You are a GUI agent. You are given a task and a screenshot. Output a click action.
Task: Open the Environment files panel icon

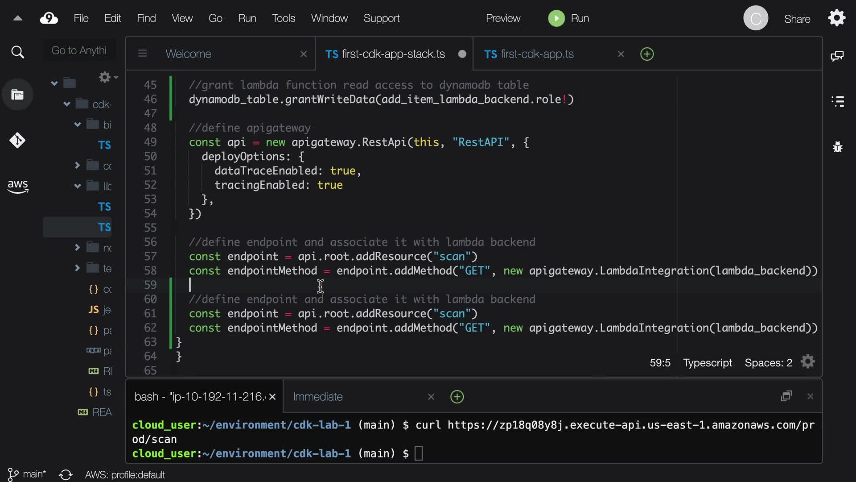17,95
